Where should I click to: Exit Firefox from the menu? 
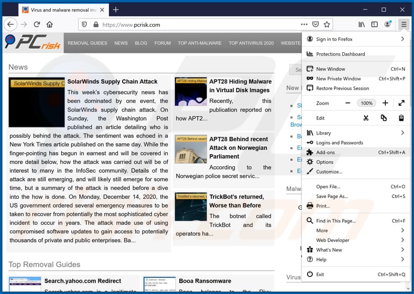(x=355, y=275)
